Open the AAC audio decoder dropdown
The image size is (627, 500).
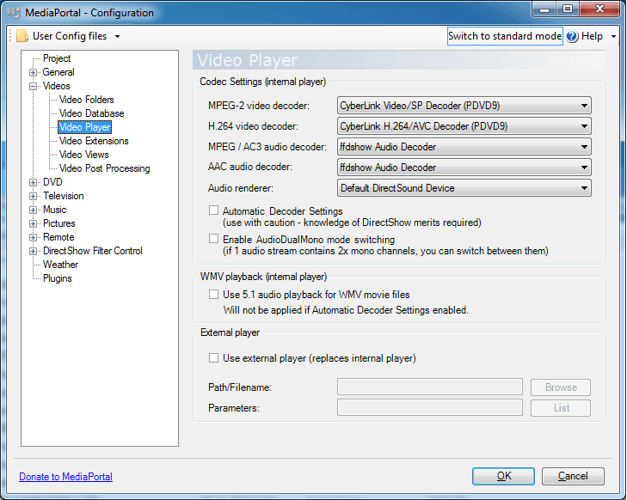tap(464, 168)
